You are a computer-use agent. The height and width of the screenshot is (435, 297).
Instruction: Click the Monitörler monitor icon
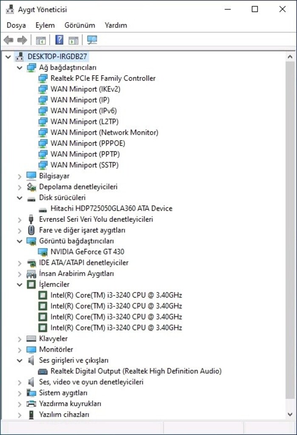tap(31, 350)
